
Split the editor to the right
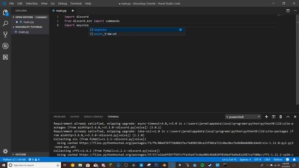pyautogui.click(x=288, y=11)
